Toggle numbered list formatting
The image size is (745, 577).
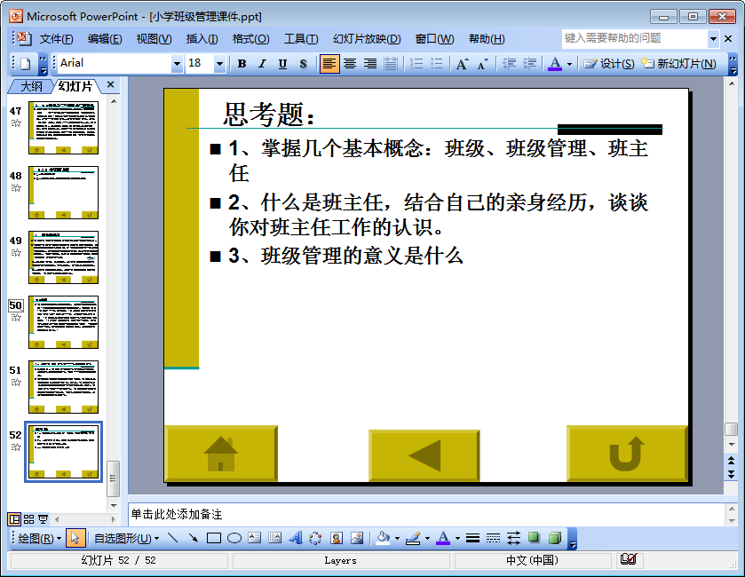click(x=416, y=64)
